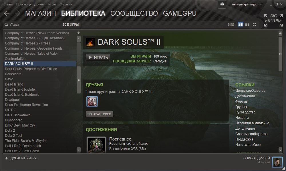
Task: Open your profile avatar in friends list
Action: [277, 162]
